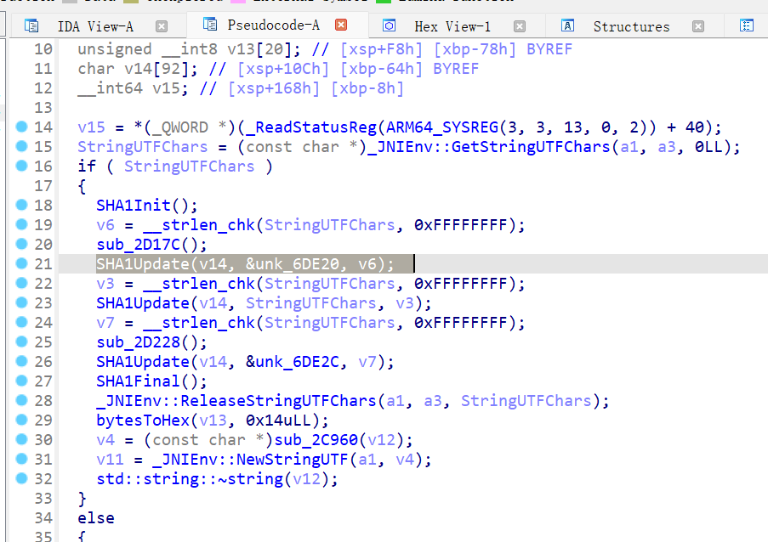Click NewStringUTF method name
Screen dimensions: 768x542
(293, 460)
